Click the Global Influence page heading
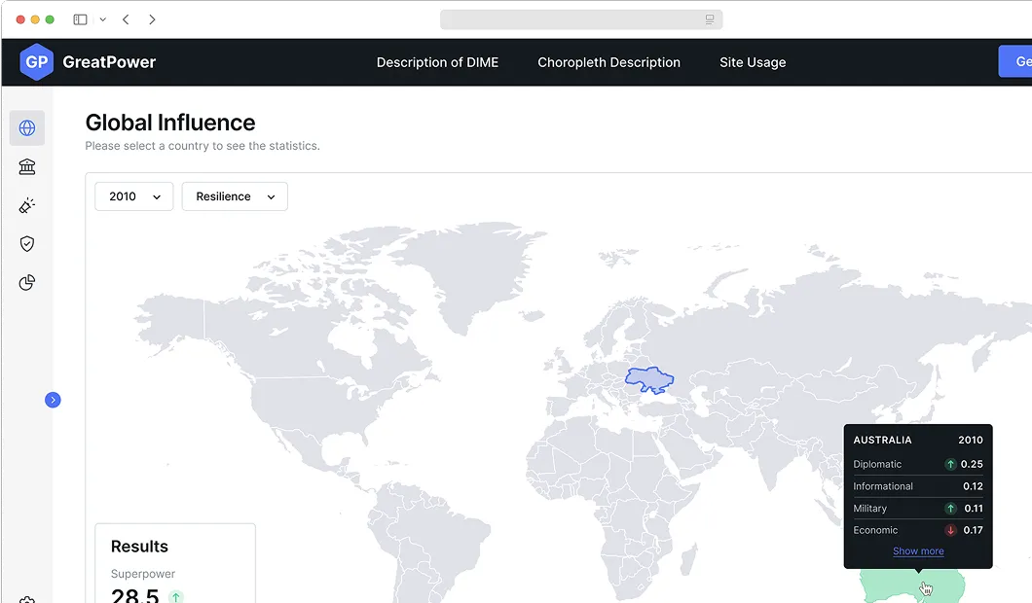 point(170,123)
